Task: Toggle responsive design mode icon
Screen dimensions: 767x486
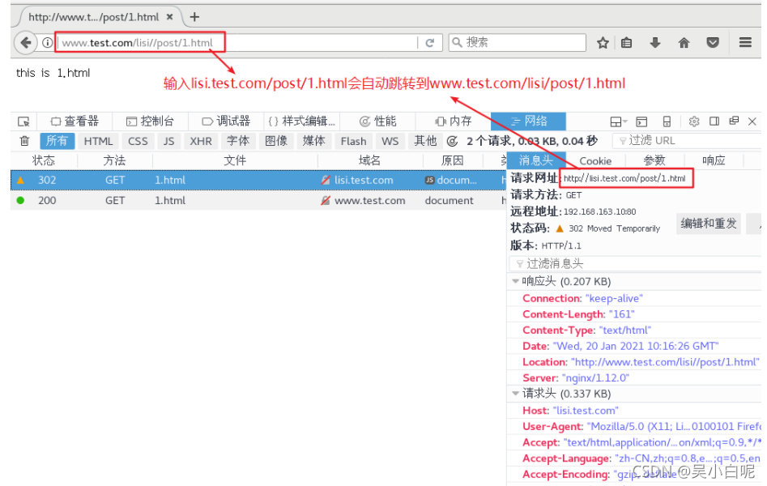Action: [x=667, y=122]
